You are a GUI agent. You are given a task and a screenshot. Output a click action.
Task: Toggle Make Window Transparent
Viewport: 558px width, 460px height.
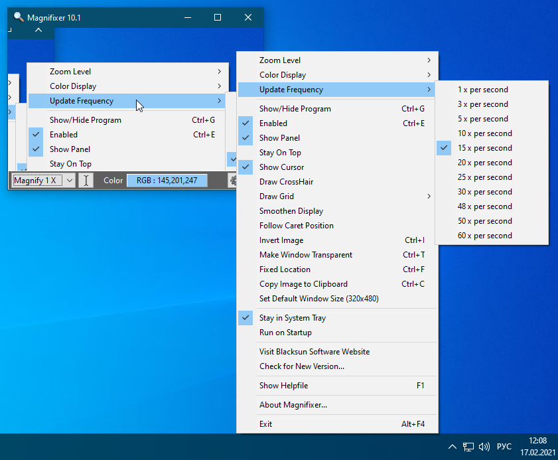coord(337,255)
